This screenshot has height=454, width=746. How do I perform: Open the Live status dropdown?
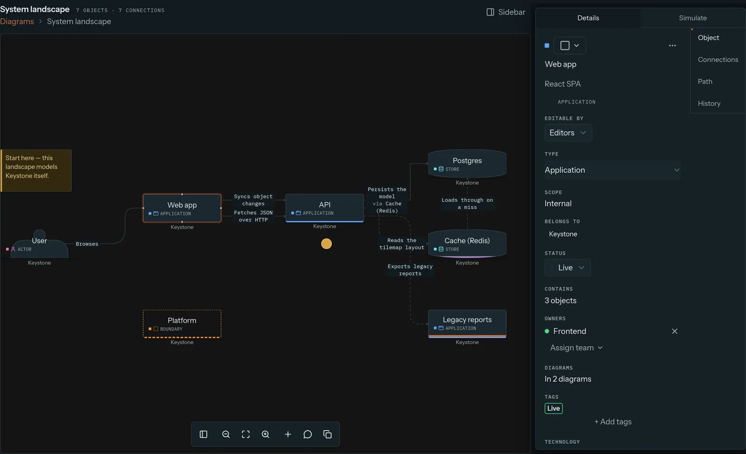pos(567,268)
